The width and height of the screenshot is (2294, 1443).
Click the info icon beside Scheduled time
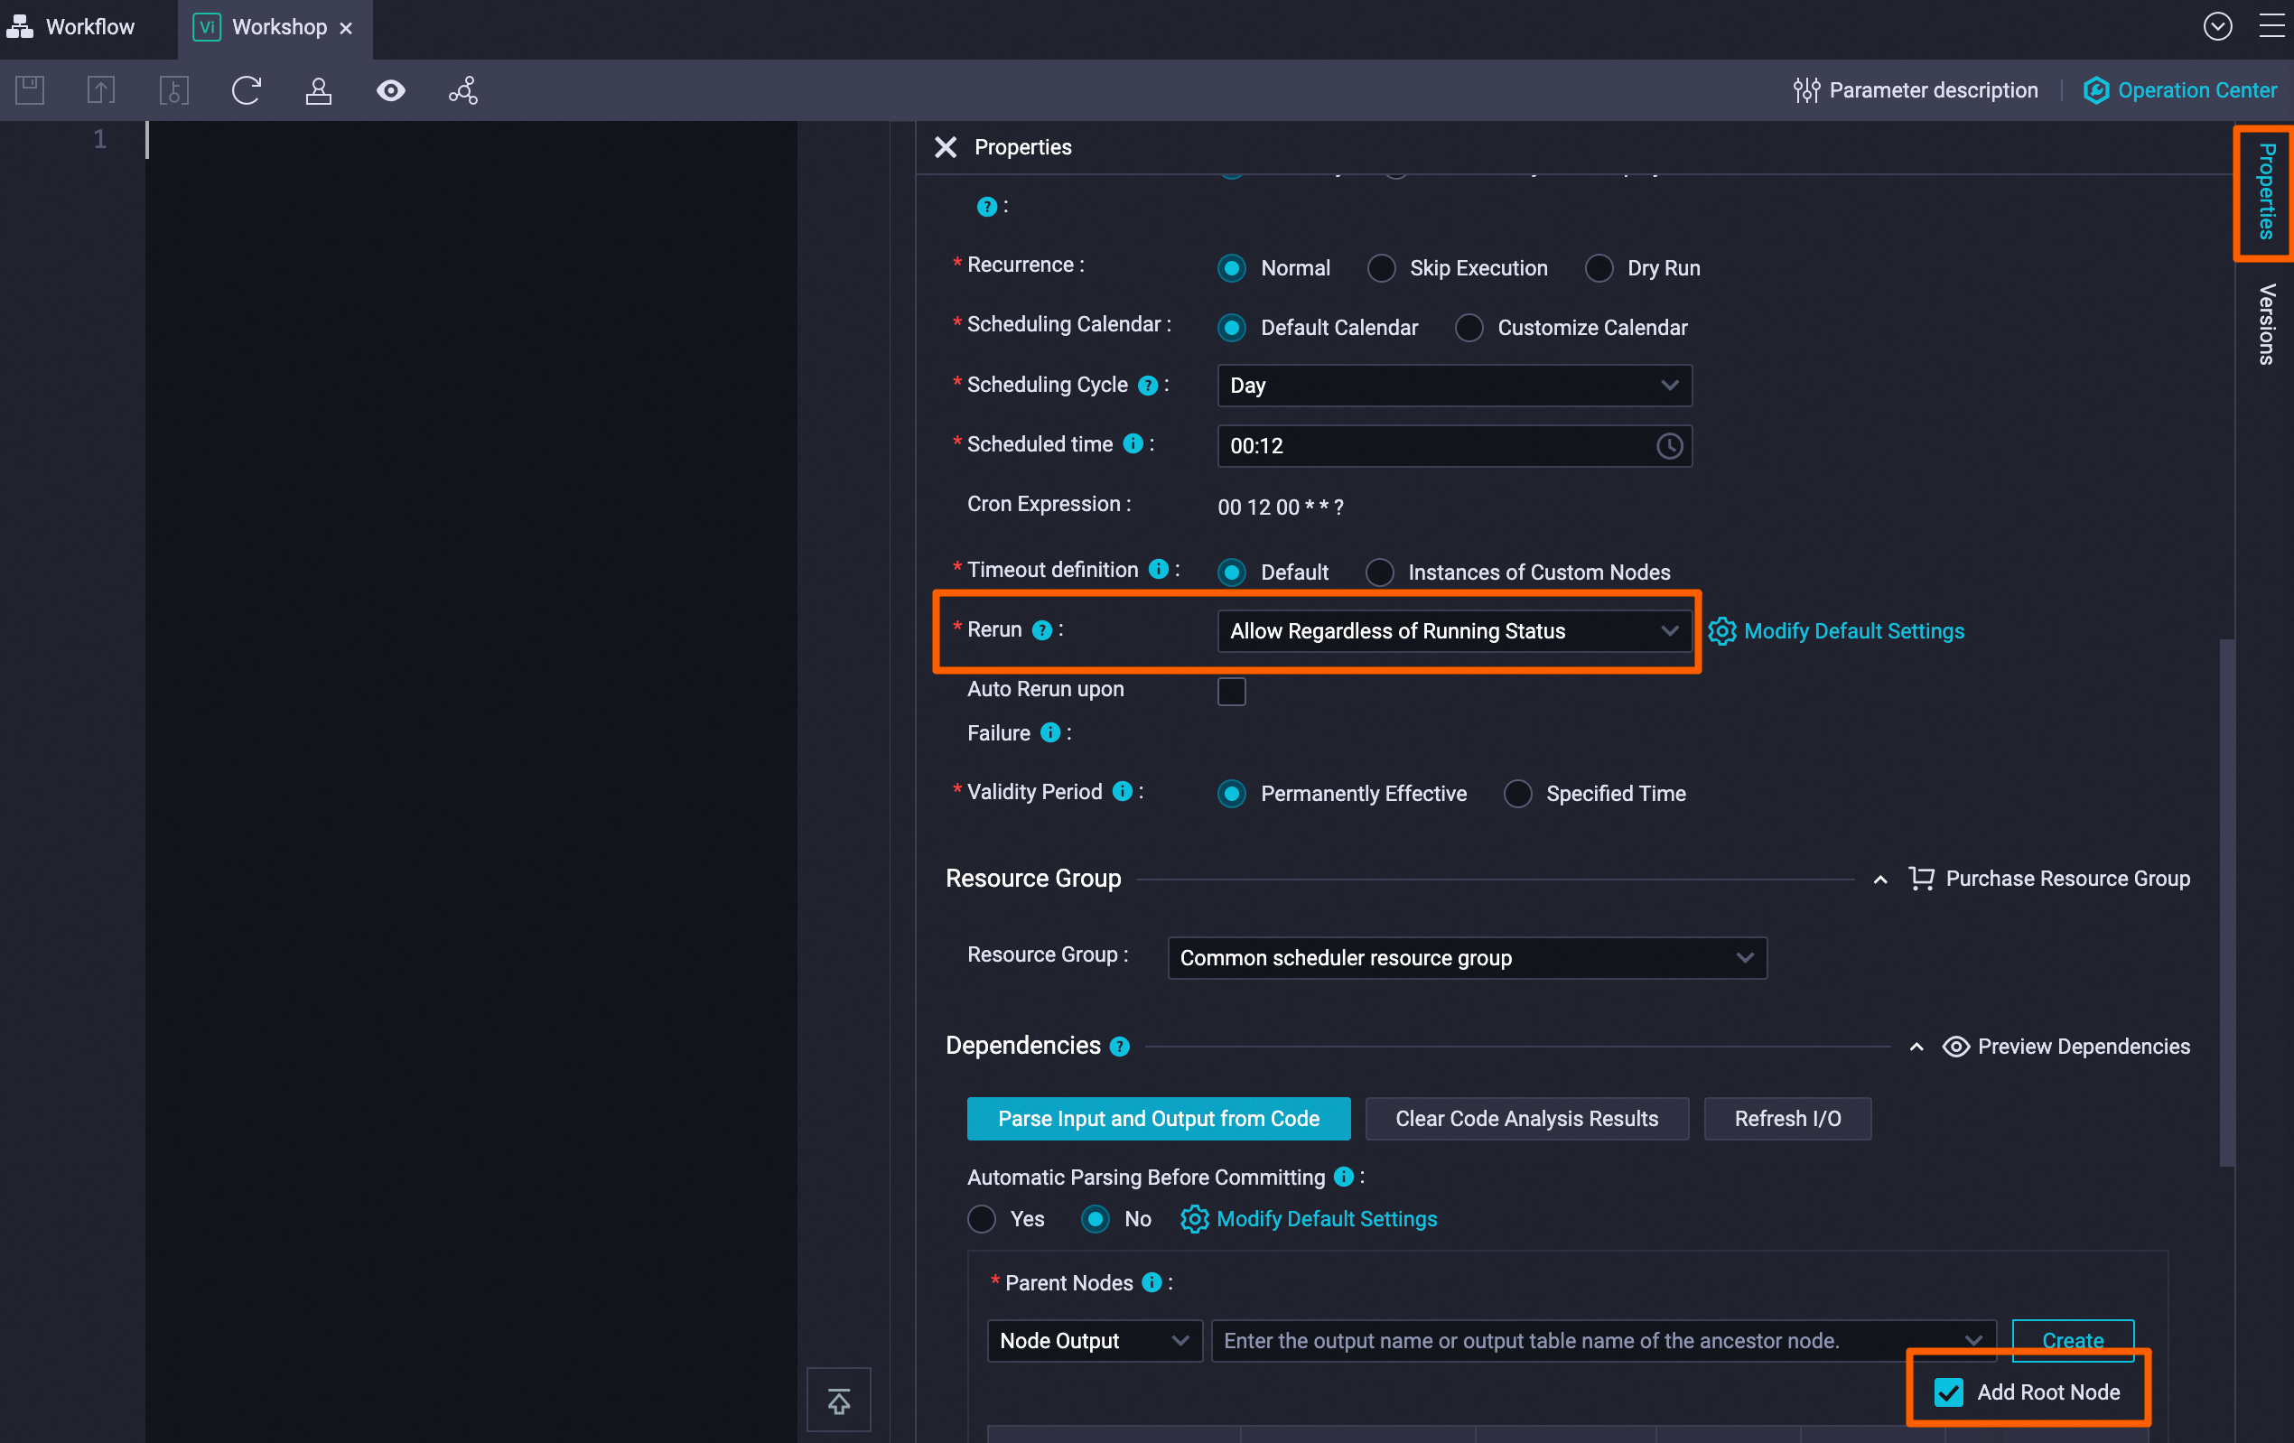point(1133,444)
